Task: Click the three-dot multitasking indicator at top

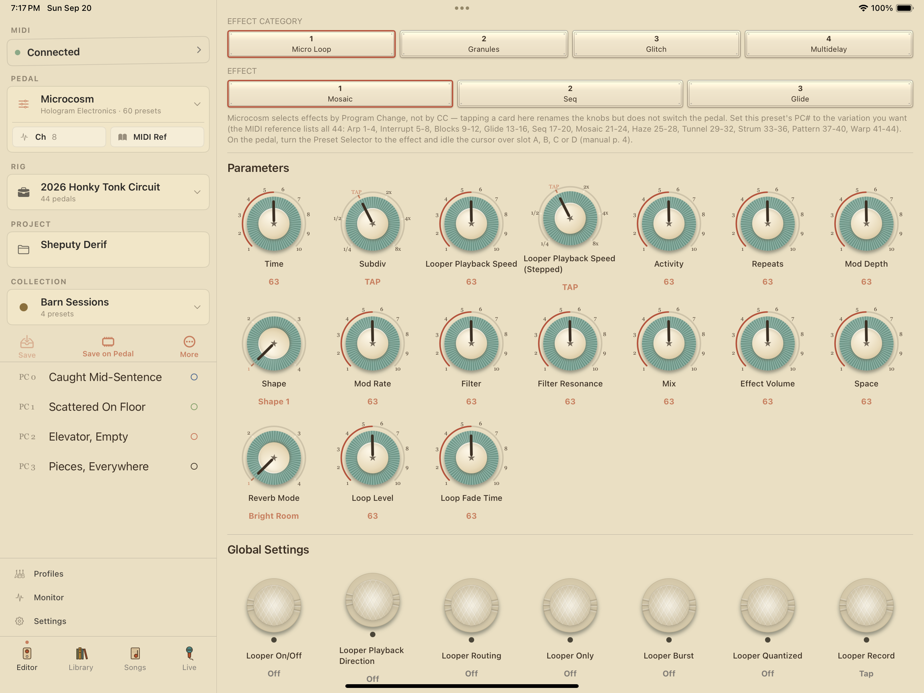Action: (462, 8)
